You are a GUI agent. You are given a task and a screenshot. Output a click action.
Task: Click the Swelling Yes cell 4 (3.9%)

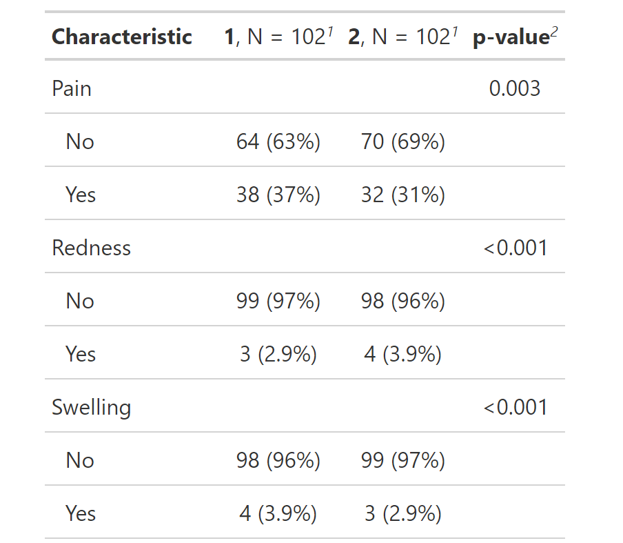coord(278,513)
